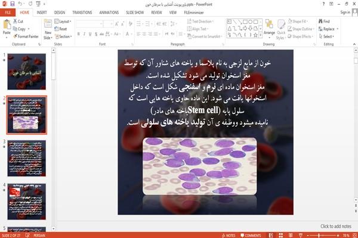
Task: Toggle the Comments pane in status bar
Action: click(251, 235)
